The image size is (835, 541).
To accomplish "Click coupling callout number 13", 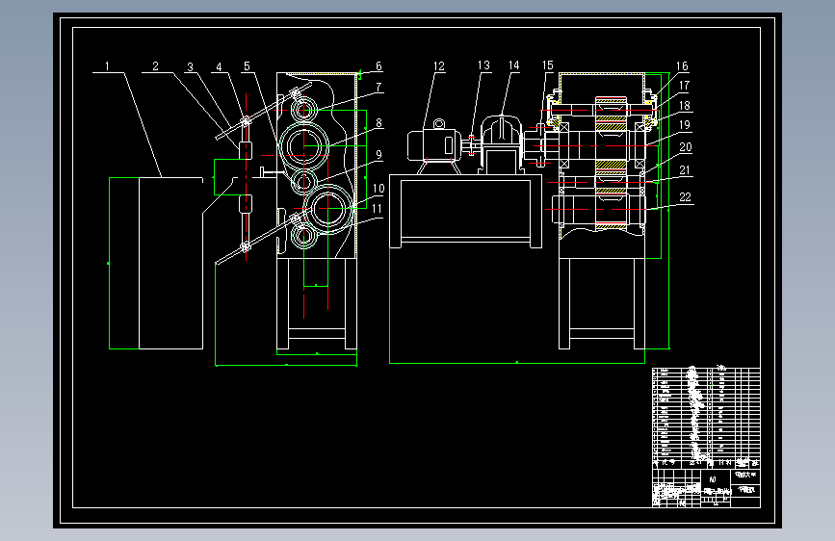I will point(483,64).
